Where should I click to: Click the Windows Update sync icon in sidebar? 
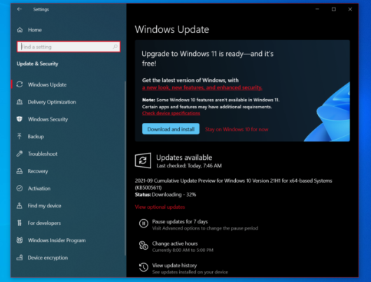click(x=20, y=84)
